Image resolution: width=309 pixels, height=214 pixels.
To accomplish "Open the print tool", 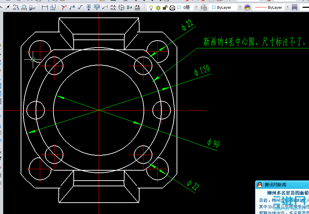I will 172,6.
